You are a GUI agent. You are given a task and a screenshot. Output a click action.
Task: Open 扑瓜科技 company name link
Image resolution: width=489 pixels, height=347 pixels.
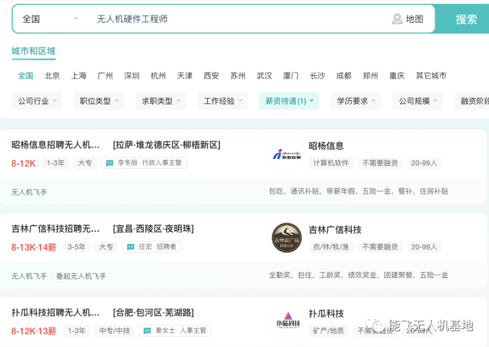(x=326, y=313)
